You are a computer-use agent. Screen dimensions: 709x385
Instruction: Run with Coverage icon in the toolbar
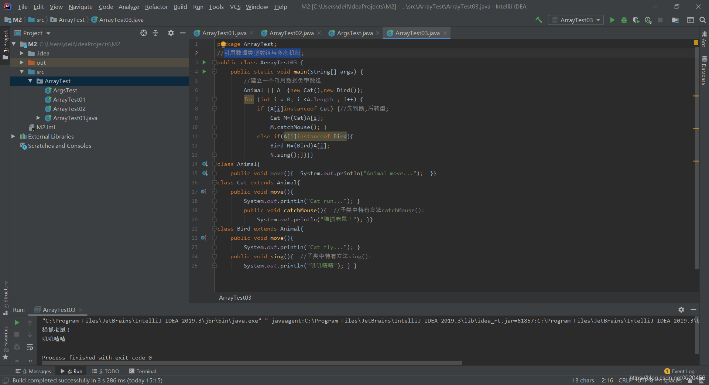[x=636, y=20]
